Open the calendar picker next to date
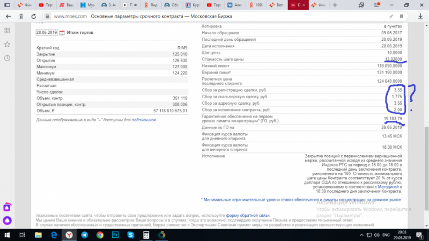The width and height of the screenshot is (429, 241). (62, 33)
